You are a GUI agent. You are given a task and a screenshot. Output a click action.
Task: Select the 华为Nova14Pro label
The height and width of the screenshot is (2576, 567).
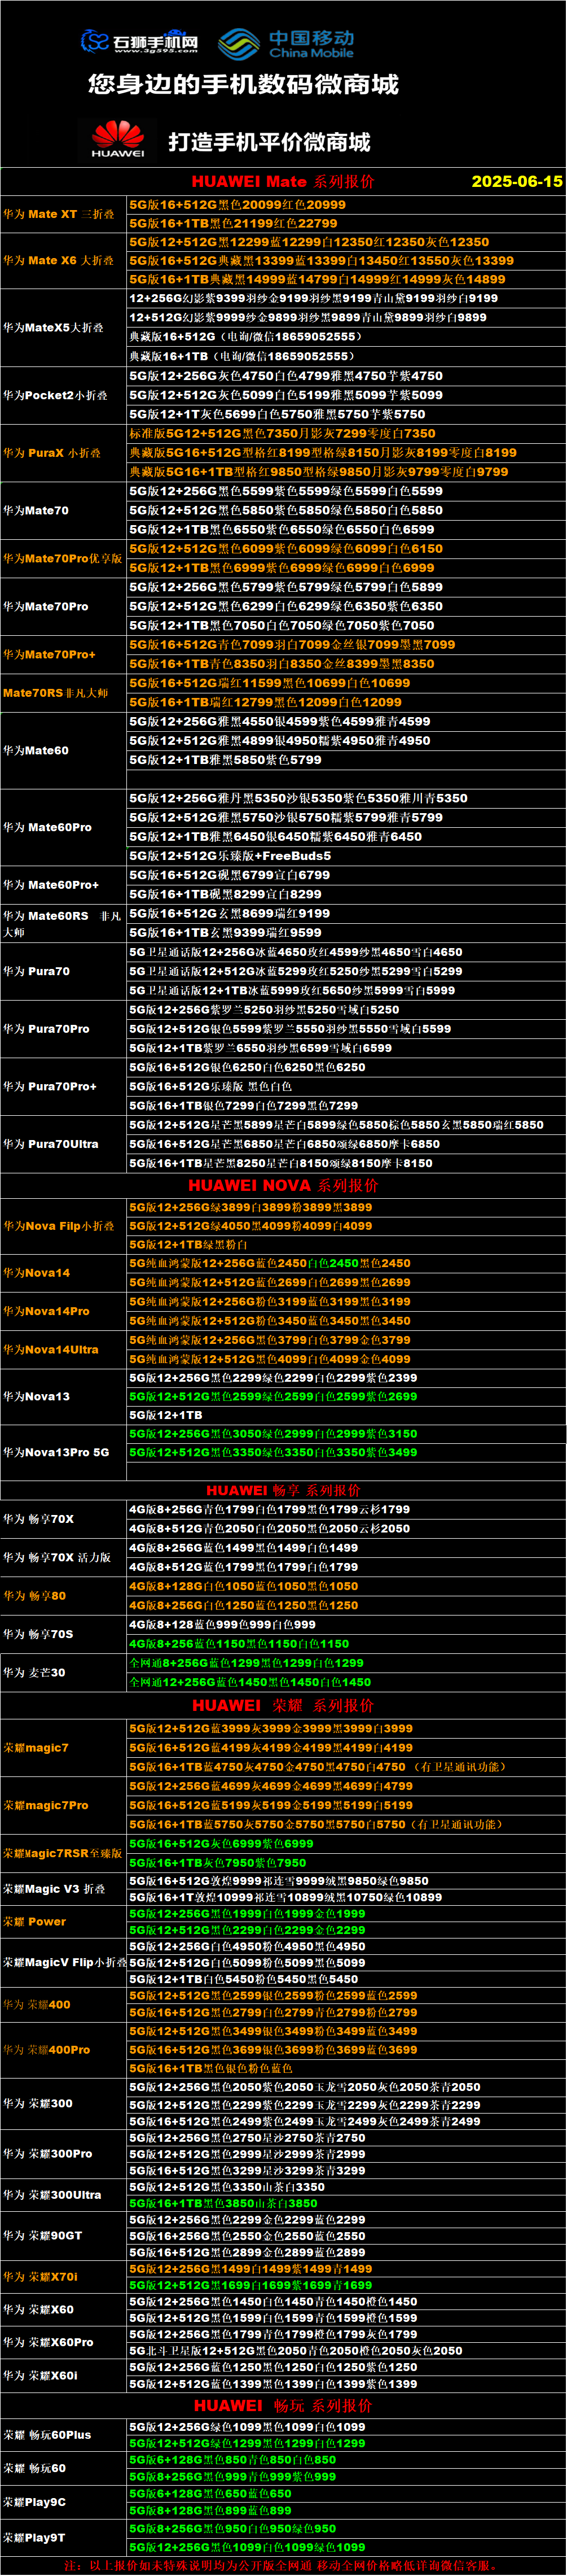click(46, 1311)
